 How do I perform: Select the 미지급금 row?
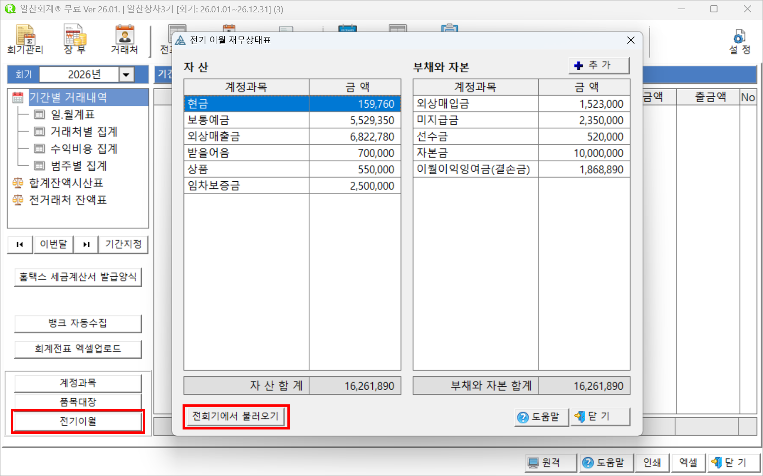coord(521,120)
